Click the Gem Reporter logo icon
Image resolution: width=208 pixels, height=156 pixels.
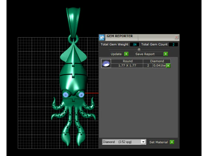tap(102, 37)
